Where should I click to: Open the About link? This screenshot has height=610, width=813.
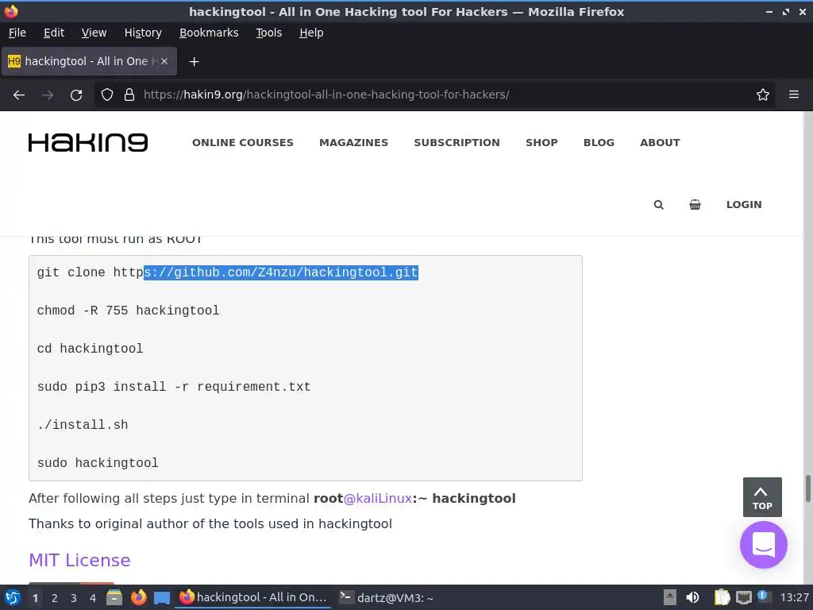coord(660,143)
